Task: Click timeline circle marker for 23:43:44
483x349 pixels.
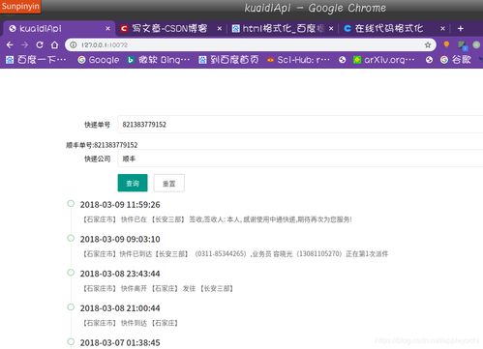Action: [71, 273]
